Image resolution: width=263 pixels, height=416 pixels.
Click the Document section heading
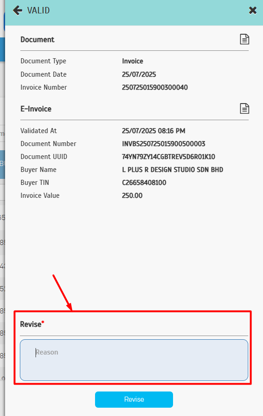pyautogui.click(x=37, y=40)
